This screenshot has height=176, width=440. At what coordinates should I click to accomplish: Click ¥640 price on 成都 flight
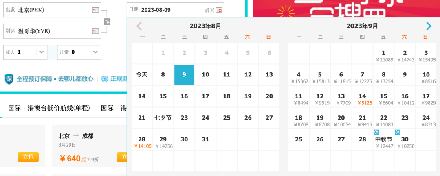pos(70,159)
